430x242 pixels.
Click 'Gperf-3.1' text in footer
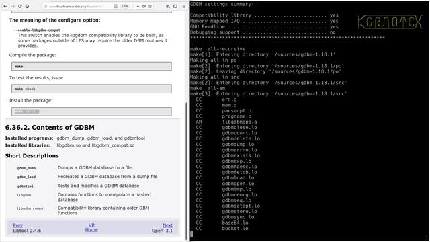click(x=162, y=231)
